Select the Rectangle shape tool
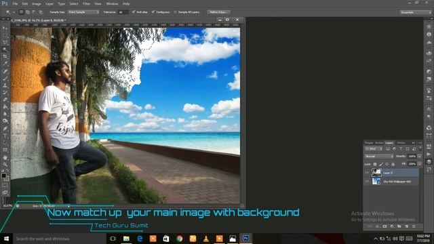The width and height of the screenshot is (434, 244). click(x=5, y=150)
